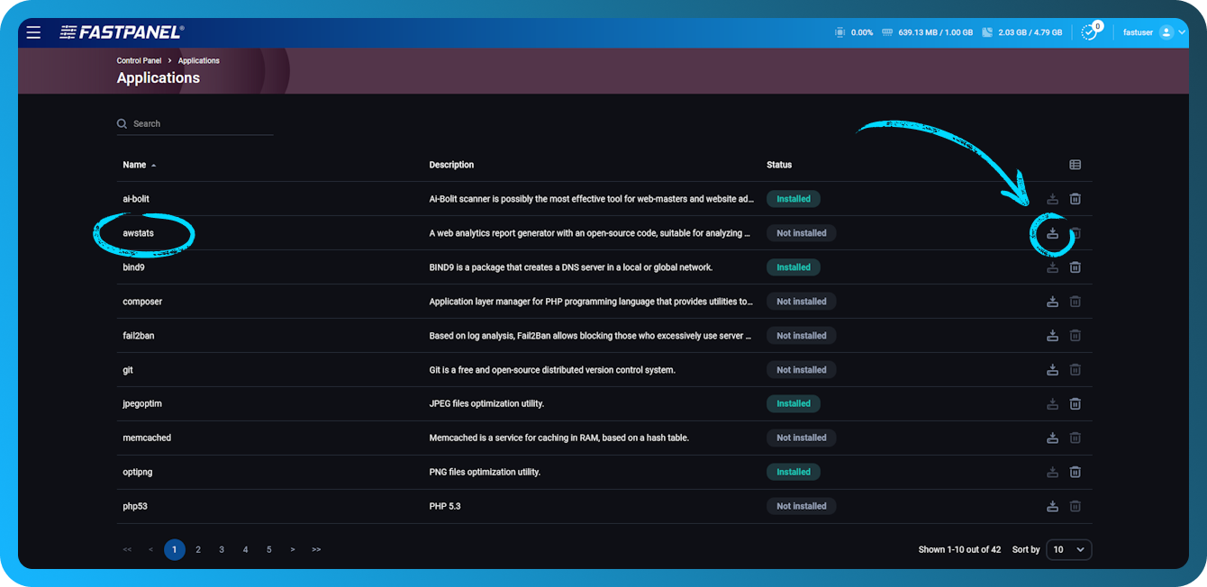Click the CPU usage indicator icon
Image resolution: width=1207 pixels, height=587 pixels.
coord(839,32)
